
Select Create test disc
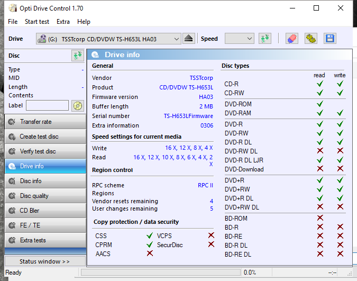tap(45, 137)
